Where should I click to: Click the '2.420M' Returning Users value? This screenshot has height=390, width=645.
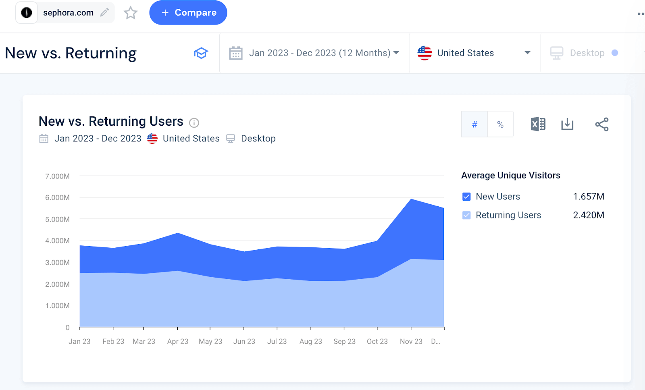tap(589, 215)
